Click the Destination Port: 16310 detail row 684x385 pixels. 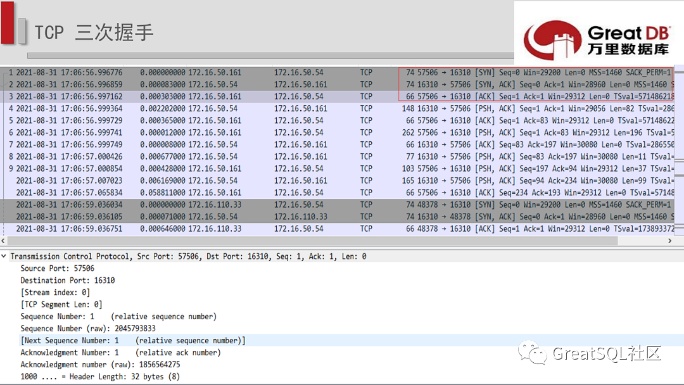coord(68,281)
